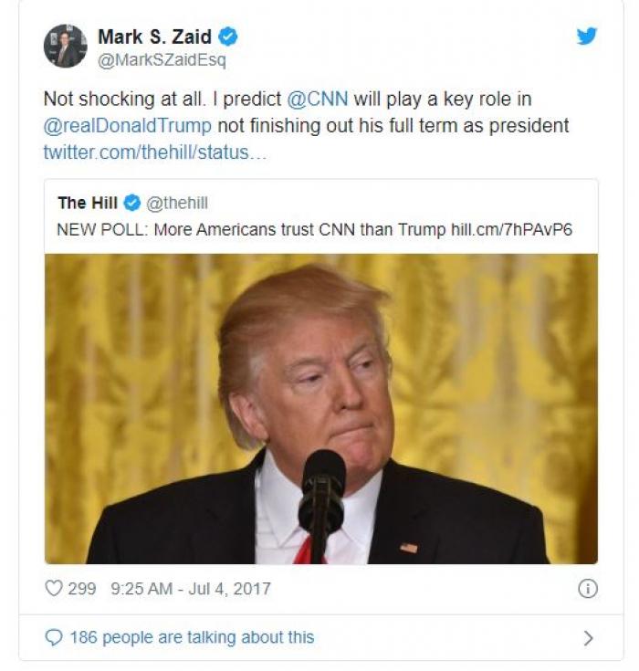Click the Twitter bird logo
Screen dimensions: 639x671
tap(586, 36)
